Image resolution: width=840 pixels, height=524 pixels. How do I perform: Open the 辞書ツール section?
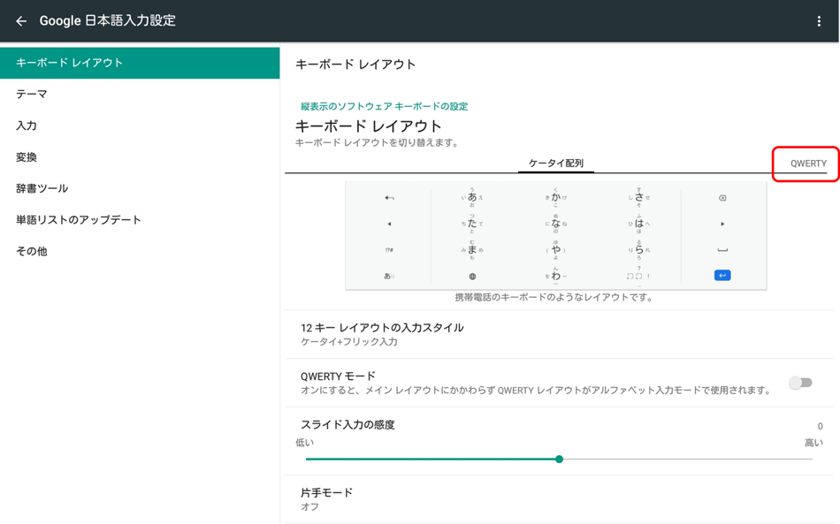pos(140,188)
